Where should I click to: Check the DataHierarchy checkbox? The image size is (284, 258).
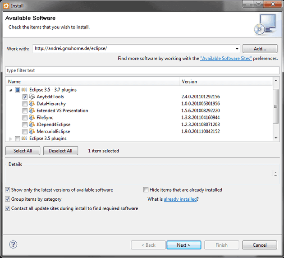click(25, 104)
